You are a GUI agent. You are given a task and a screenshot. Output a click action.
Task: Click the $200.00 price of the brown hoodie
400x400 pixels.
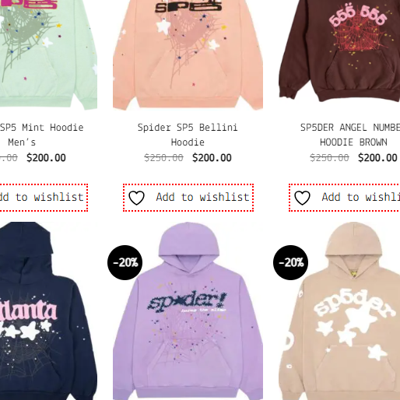click(x=377, y=158)
